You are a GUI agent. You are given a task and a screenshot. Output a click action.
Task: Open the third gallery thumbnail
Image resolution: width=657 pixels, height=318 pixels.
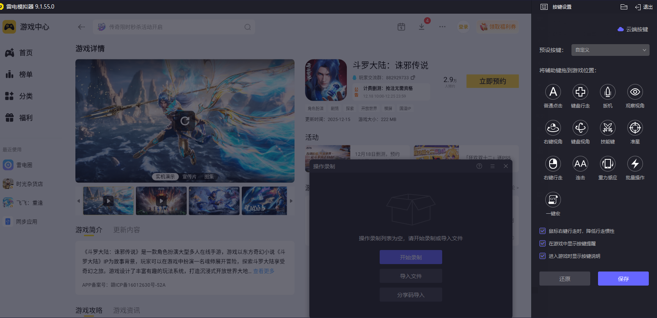coord(214,201)
